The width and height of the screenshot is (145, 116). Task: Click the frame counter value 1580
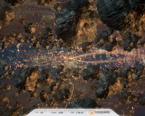click(x=61, y=113)
